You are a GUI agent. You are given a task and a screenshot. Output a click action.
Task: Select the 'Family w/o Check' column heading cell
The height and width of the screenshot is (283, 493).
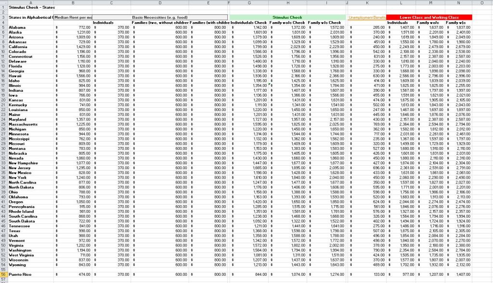coord(287,23)
